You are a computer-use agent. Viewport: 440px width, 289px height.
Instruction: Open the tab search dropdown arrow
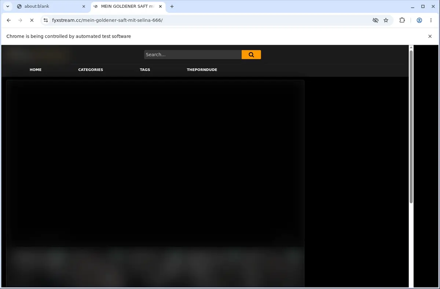[8, 6]
